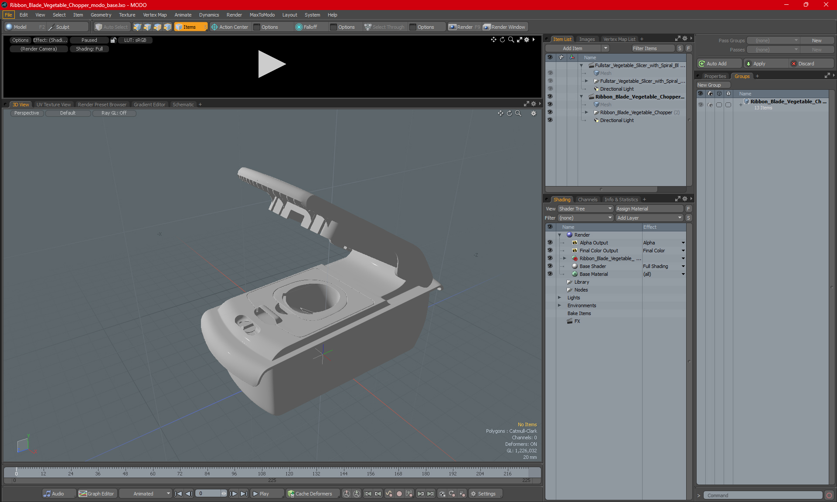Expand the Lights section in Shader Tree
The height and width of the screenshot is (502, 837).
(561, 297)
